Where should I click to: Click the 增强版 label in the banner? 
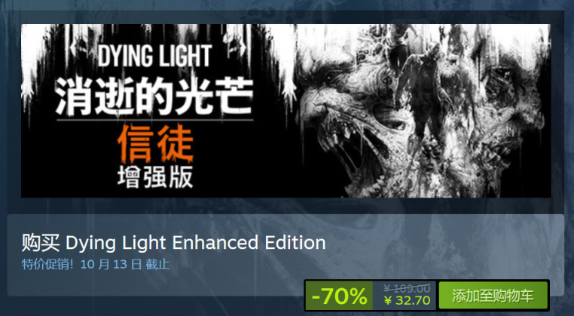coord(155,178)
